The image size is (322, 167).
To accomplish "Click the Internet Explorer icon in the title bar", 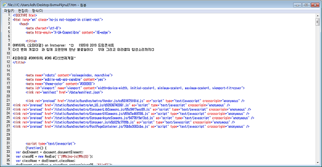I will pyautogui.click(x=4, y=5).
